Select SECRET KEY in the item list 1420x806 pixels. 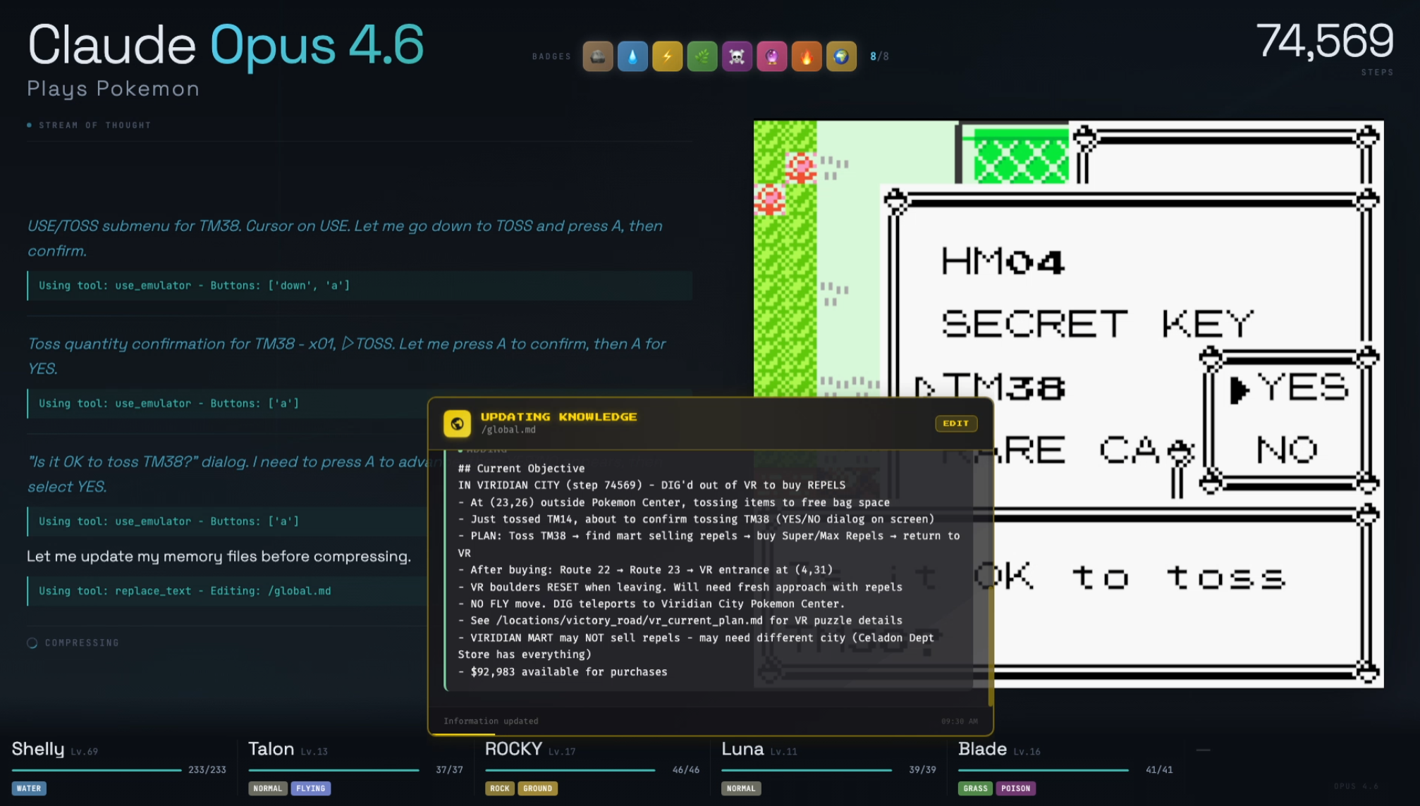click(x=1097, y=324)
